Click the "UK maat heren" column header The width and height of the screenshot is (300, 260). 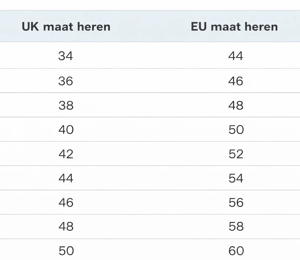click(x=66, y=27)
